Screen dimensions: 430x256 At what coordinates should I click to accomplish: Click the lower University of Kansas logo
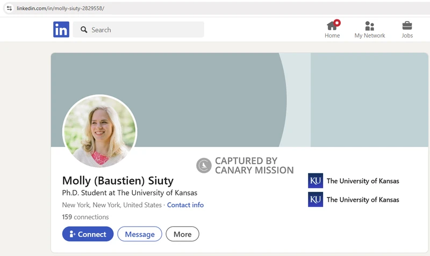(x=316, y=199)
